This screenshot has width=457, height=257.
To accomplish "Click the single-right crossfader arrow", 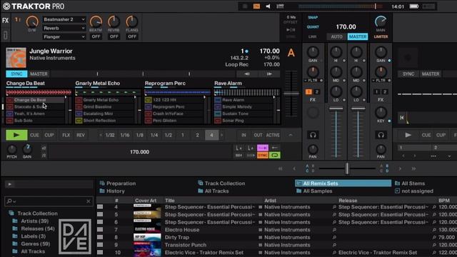I will point(400,168).
